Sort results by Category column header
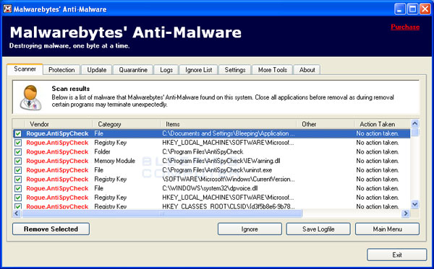Image resolution: width=434 pixels, height=269 pixels. tap(126, 124)
